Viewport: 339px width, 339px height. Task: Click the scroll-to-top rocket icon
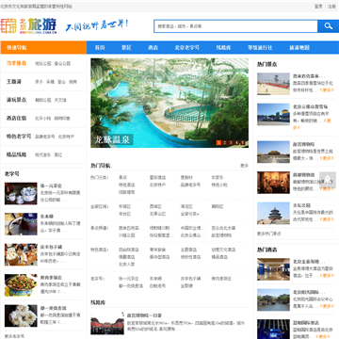(328, 180)
